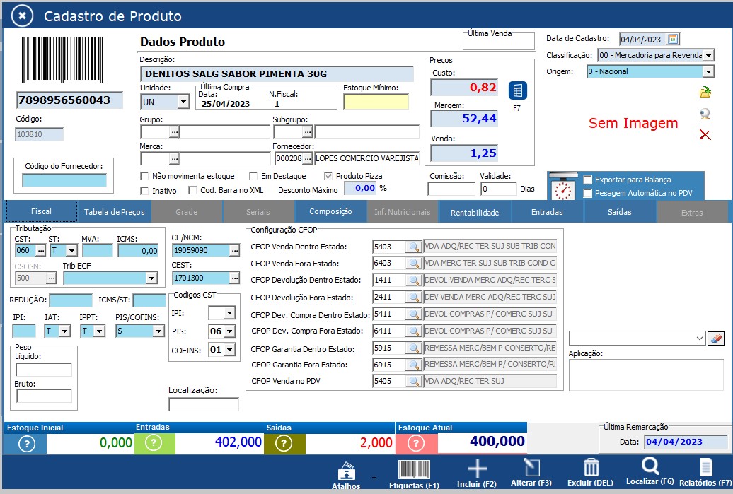
Task: Toggle the Em Destaque checkbox
Action: pyautogui.click(x=254, y=176)
